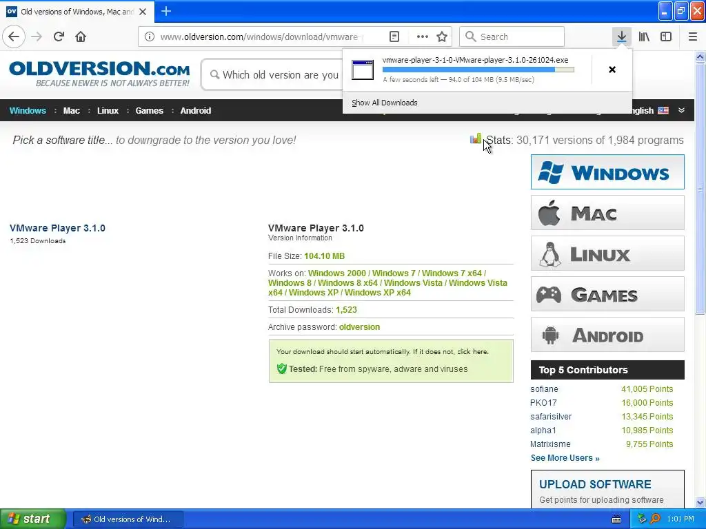
Task: Click the Stats bar chart icon
Action: click(476, 138)
